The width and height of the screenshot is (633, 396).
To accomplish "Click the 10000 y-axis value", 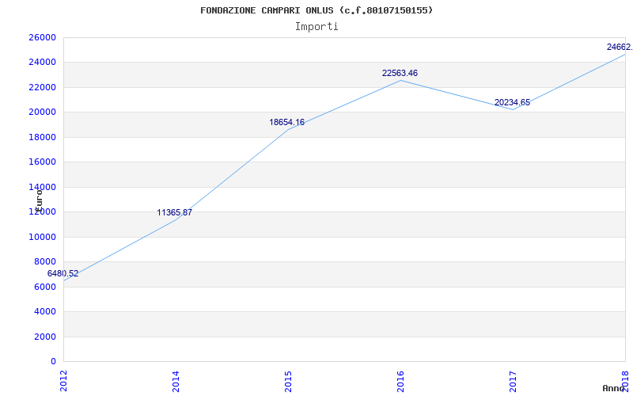I will [42, 237].
